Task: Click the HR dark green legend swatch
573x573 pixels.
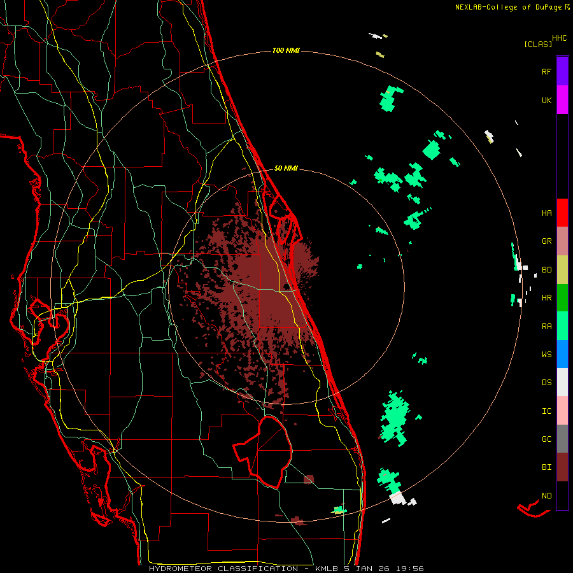Action: click(562, 298)
